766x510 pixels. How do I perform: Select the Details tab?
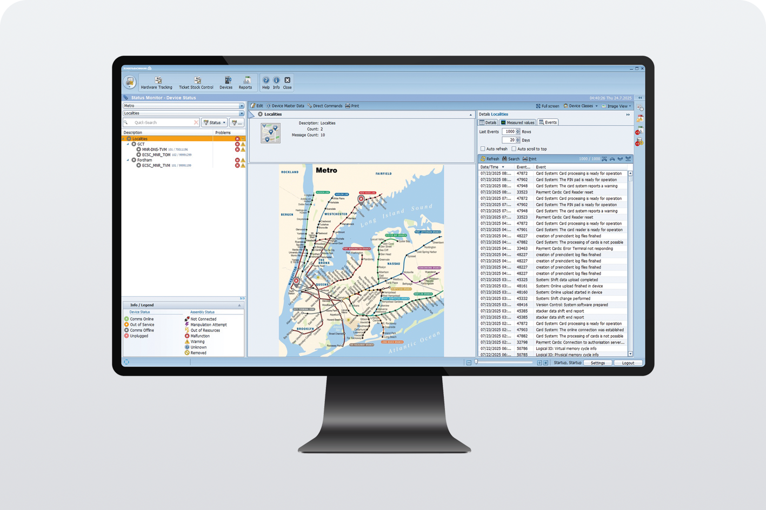tap(488, 123)
